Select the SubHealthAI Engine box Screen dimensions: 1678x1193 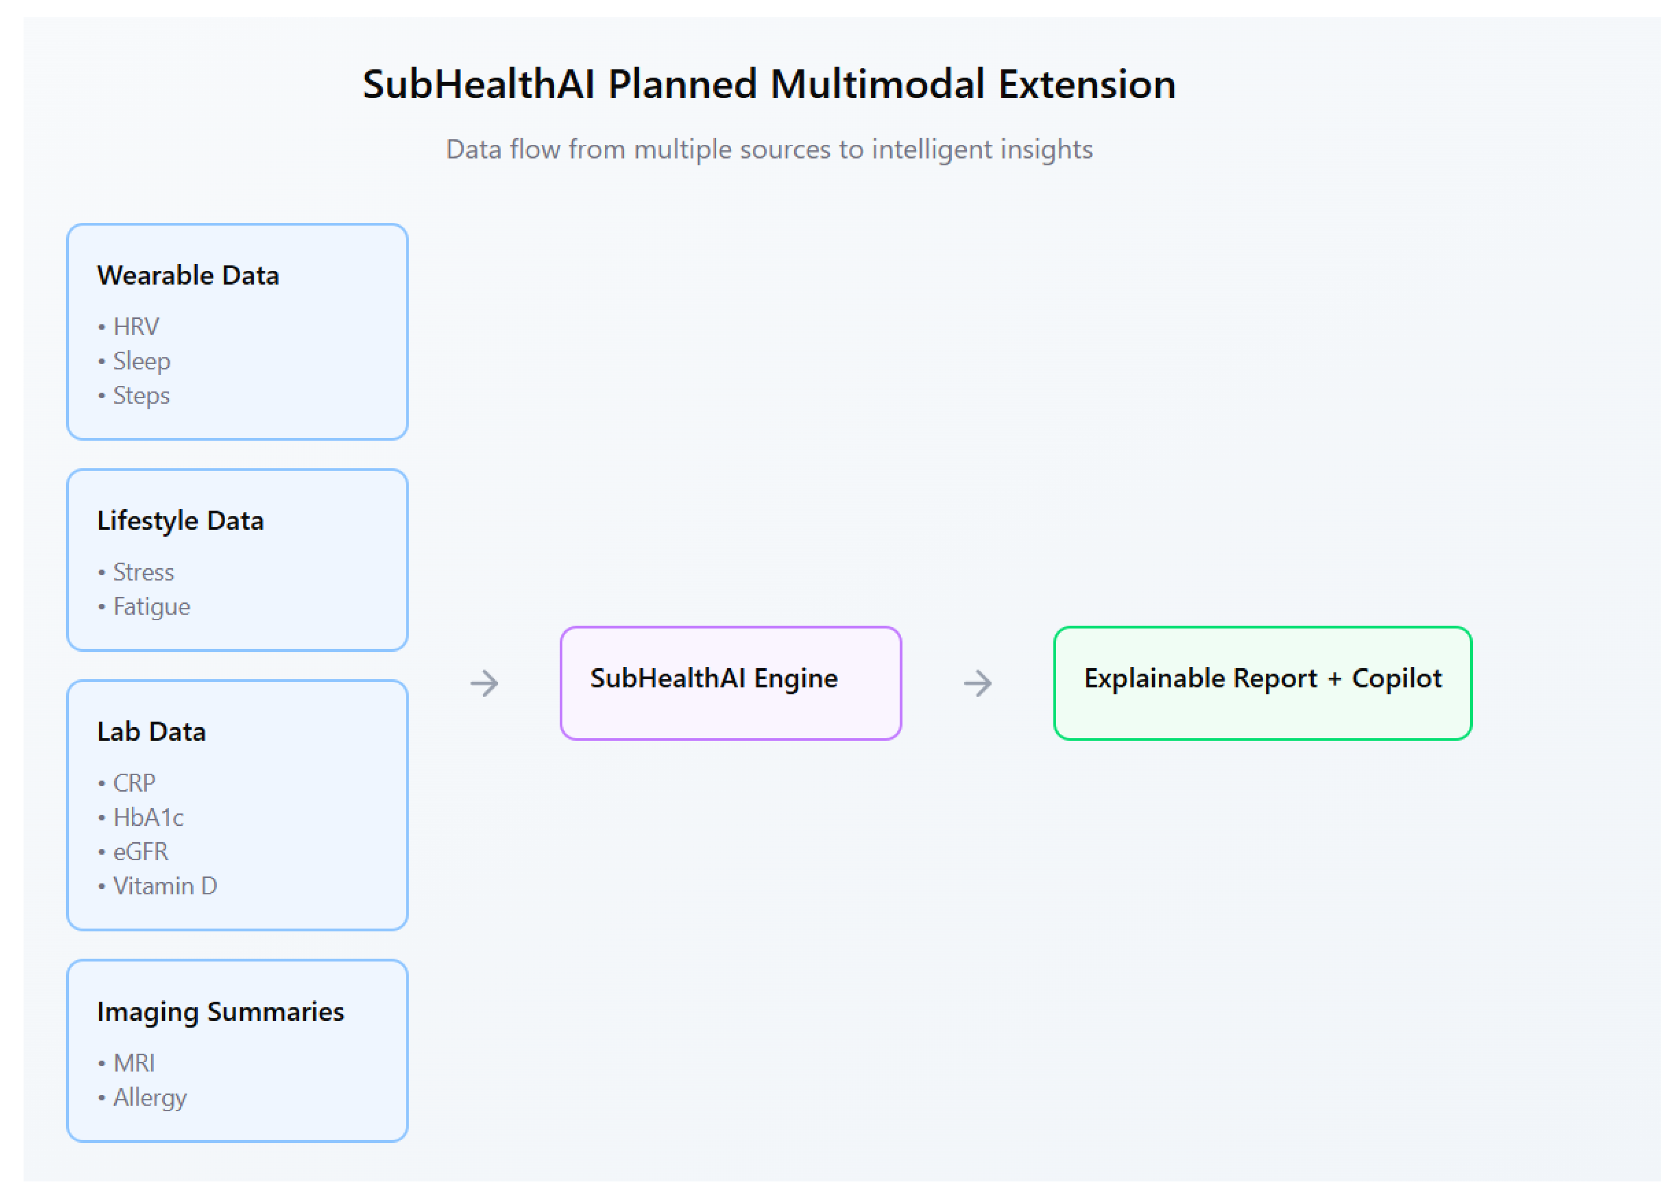[730, 682]
